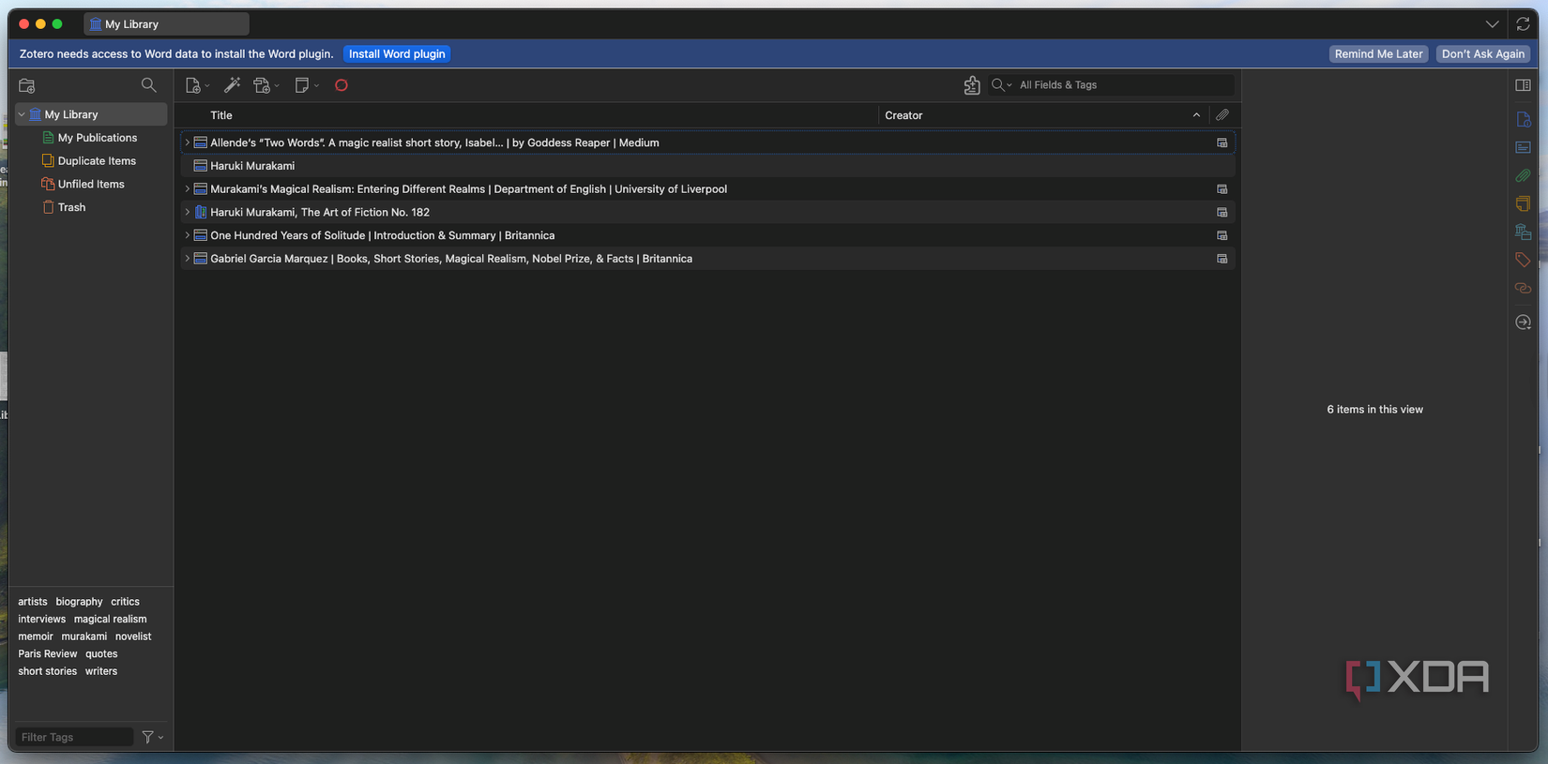The height and width of the screenshot is (764, 1548).
Task: Select Unfiled Items in sidebar
Action: (83, 185)
